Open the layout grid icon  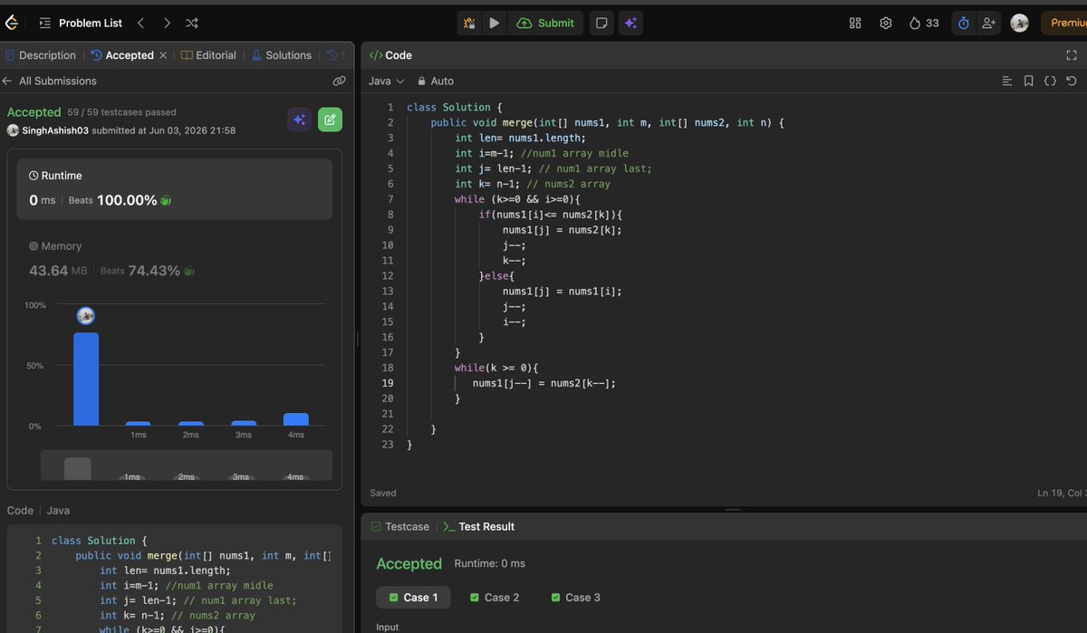point(855,23)
